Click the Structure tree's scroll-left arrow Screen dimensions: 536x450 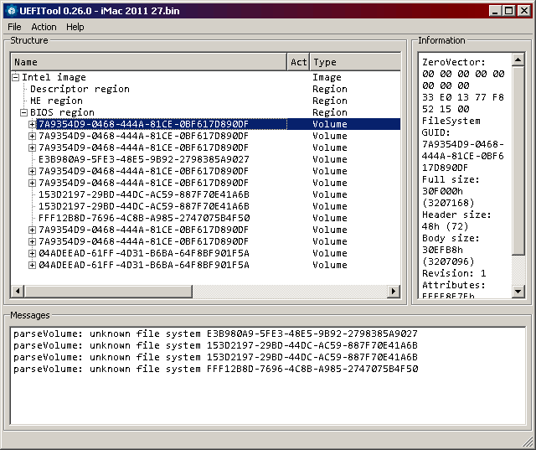coord(18,292)
